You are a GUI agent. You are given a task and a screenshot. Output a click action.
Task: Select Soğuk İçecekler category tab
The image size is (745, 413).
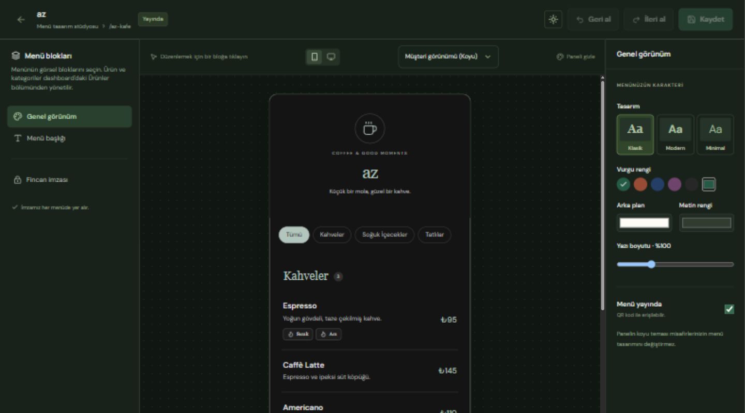click(384, 235)
